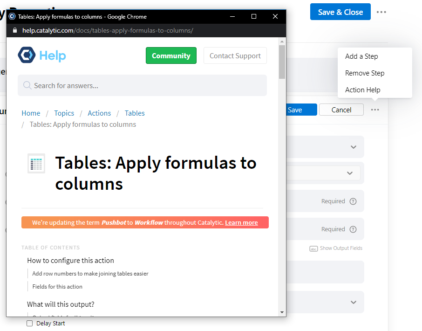
Task: Open Action Help from the menu
Action: (362, 90)
